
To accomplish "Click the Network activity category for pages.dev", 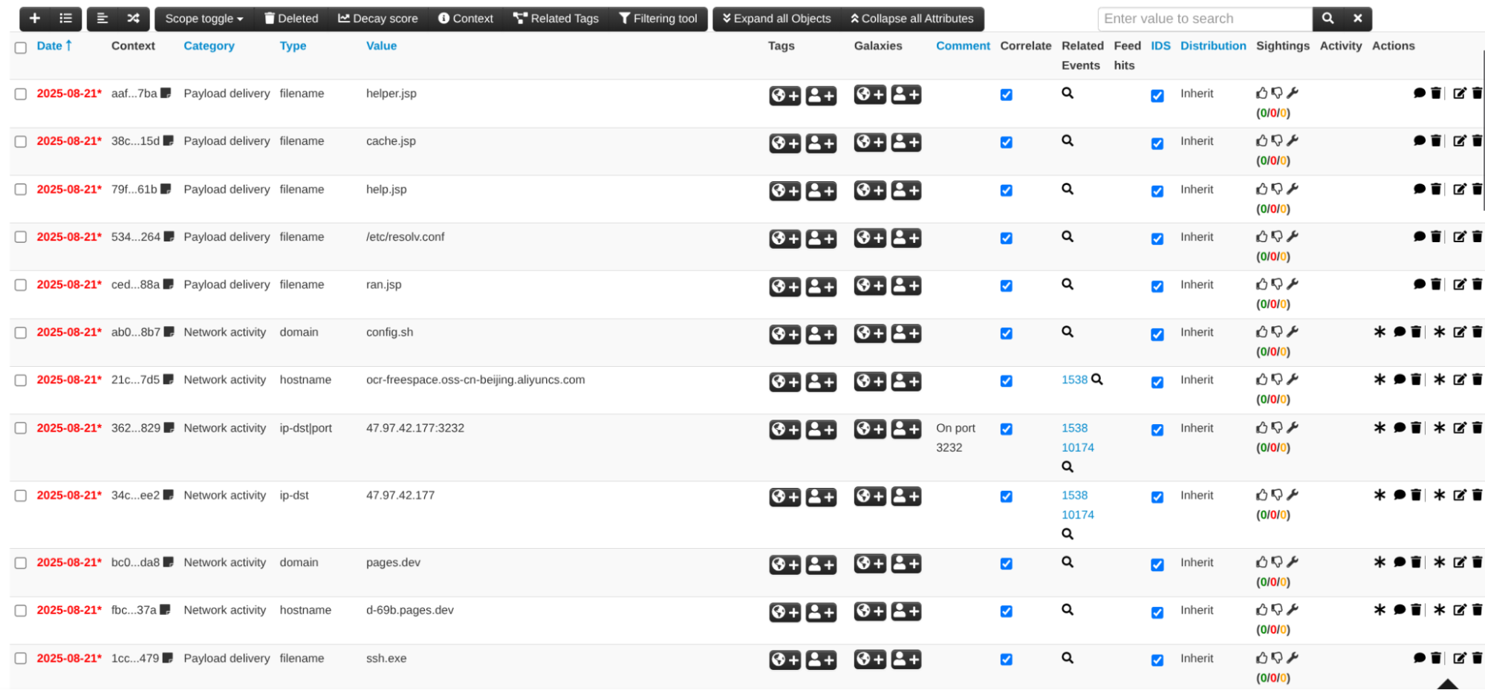I will click(x=224, y=562).
